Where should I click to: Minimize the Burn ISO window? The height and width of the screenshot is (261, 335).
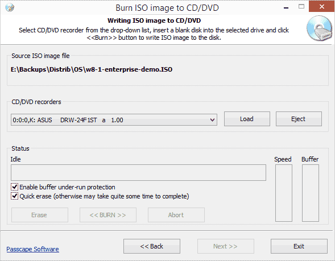point(286,8)
